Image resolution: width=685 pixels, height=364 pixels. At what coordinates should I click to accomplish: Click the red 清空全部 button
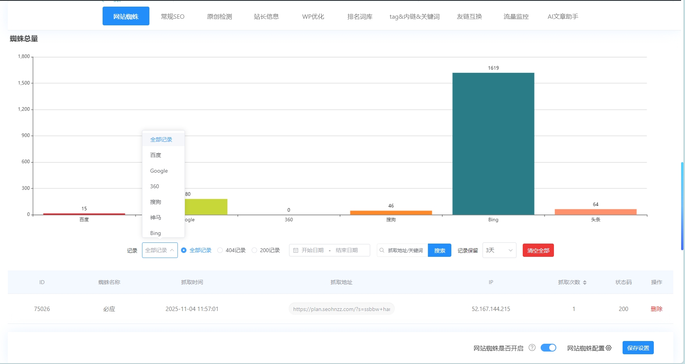coord(538,250)
